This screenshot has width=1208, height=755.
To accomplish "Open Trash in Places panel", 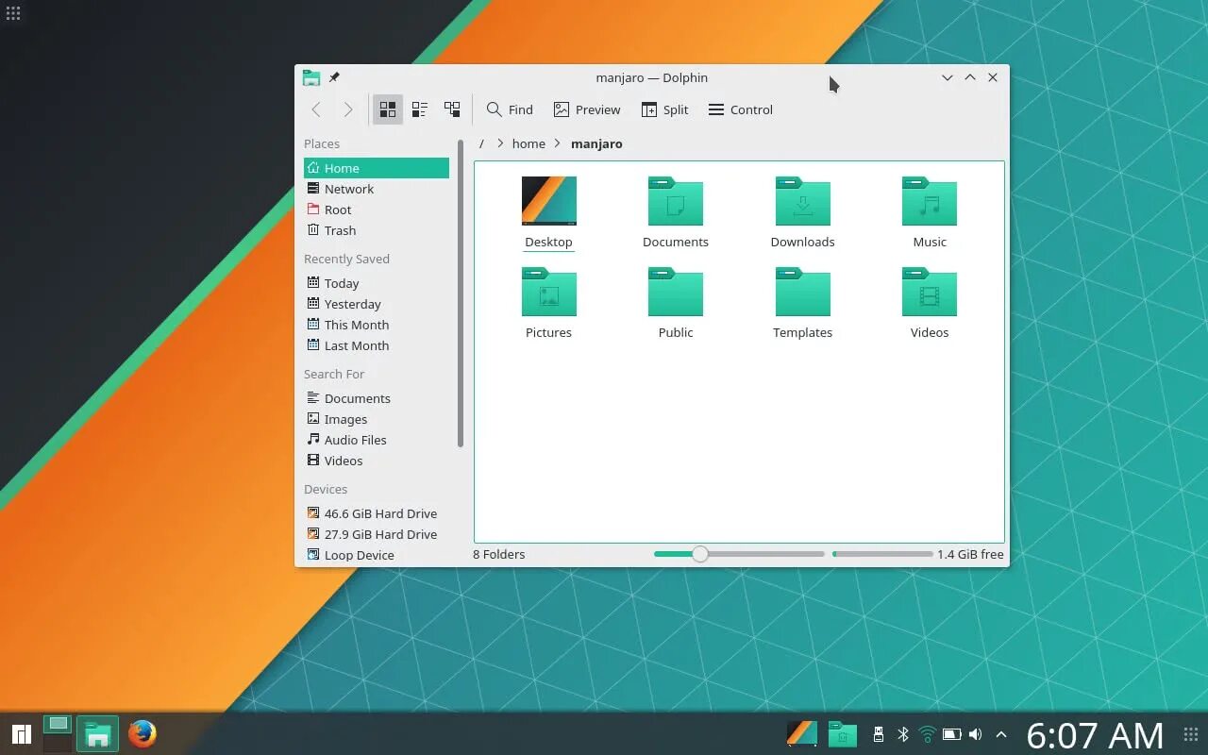I will [377, 230].
